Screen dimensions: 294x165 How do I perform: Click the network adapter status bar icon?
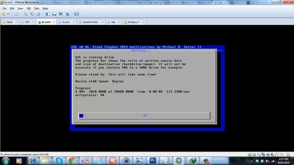[x=263, y=154]
